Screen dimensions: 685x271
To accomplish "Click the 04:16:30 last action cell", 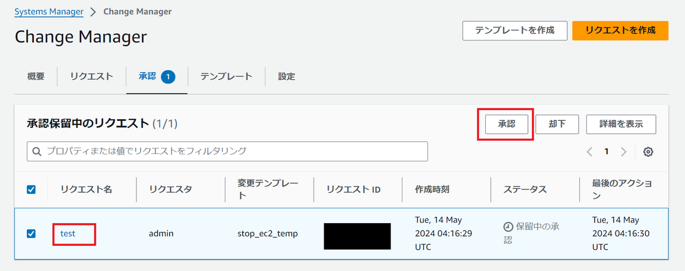I will [620, 233].
